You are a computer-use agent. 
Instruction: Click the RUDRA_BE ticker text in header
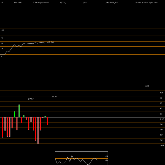(112, 3)
